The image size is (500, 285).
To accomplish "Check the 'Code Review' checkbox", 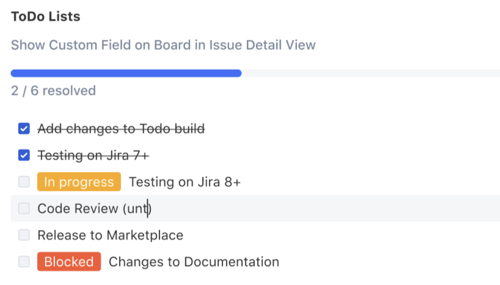I will [24, 209].
